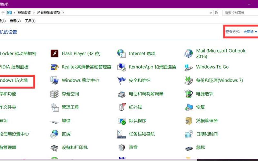Open the NVIDIA 控制面板 link
Image resolution: width=258 pixels, height=161 pixels.
pos(14,67)
